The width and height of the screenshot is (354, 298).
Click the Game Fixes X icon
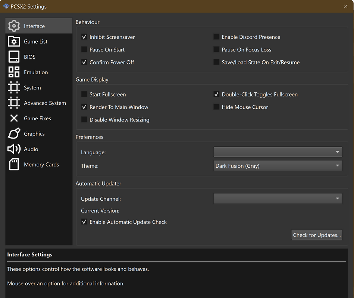point(14,118)
